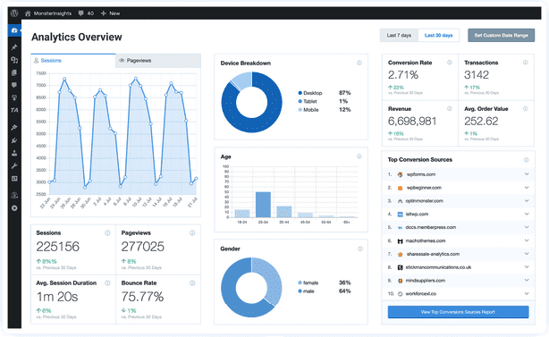Image resolution: width=549 pixels, height=337 pixels.
Task: Click the Top Conversion Sources info icon
Action: tap(527, 160)
